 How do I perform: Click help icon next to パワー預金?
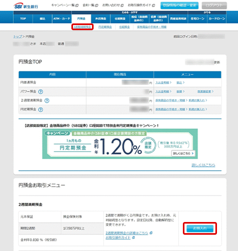tap(41, 91)
